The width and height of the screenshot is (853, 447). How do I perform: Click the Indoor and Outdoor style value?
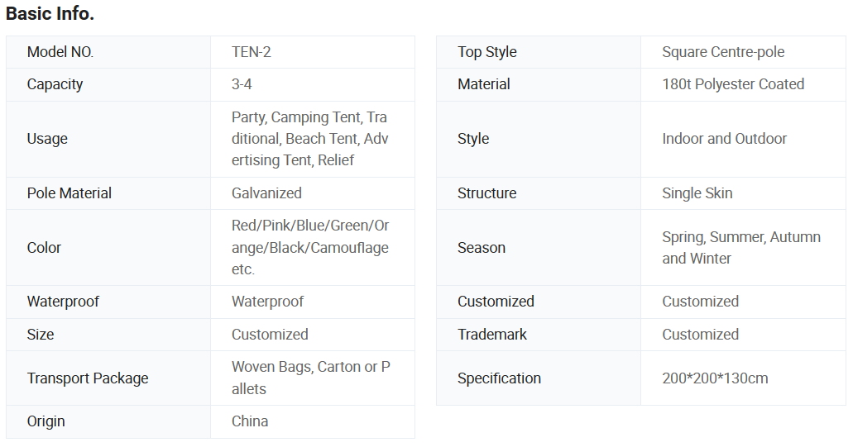pos(724,139)
